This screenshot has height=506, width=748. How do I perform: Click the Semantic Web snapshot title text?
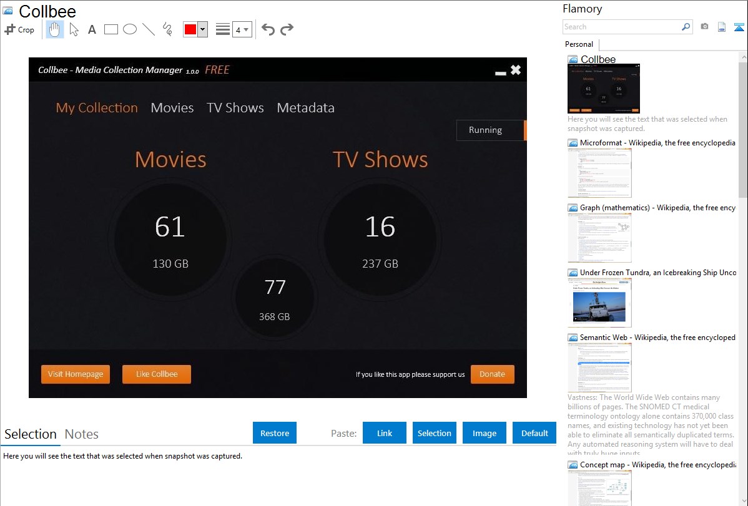click(657, 337)
